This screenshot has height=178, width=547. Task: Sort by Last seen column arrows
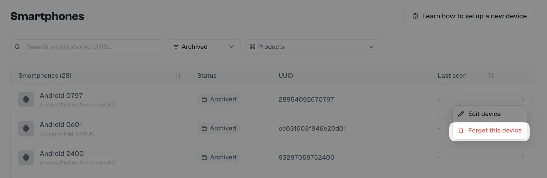491,76
